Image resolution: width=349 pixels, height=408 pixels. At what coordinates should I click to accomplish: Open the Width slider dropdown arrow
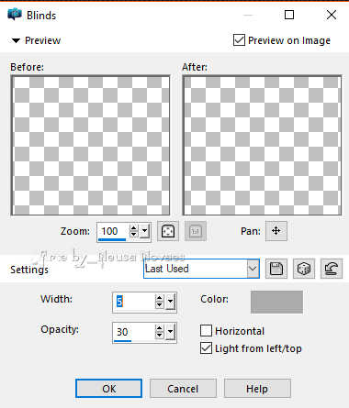tap(171, 302)
